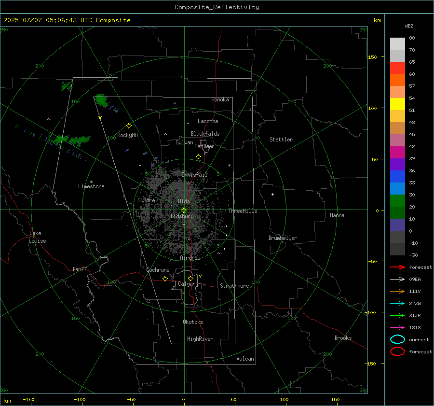Select the bright yellow dBZ swatch

point(397,104)
